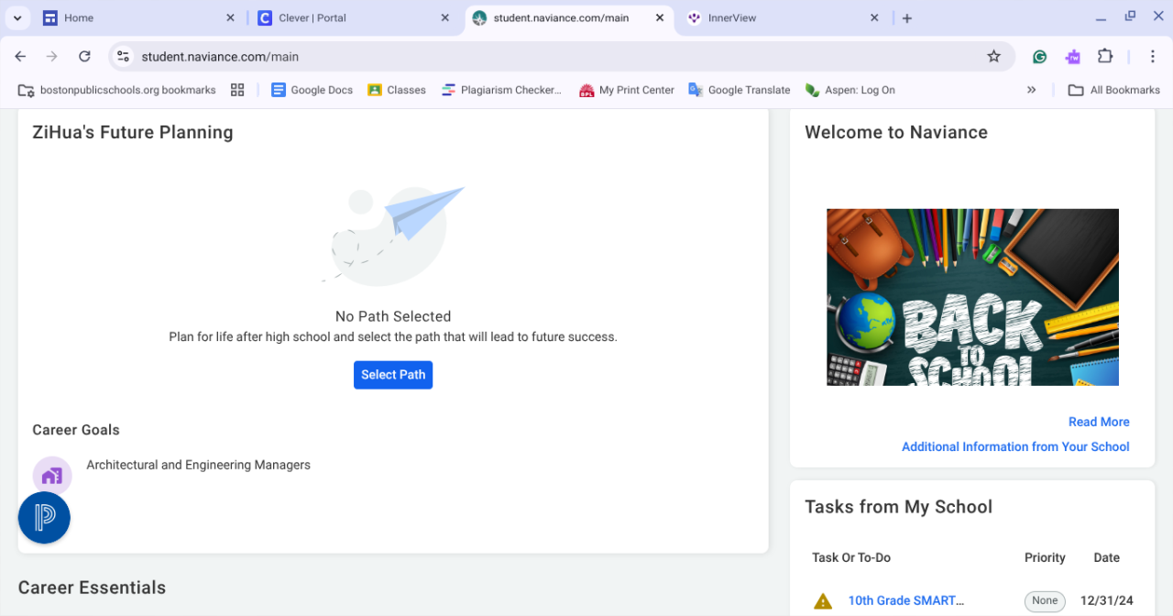Click the address bar URL field
The width and height of the screenshot is (1173, 616).
[550, 57]
